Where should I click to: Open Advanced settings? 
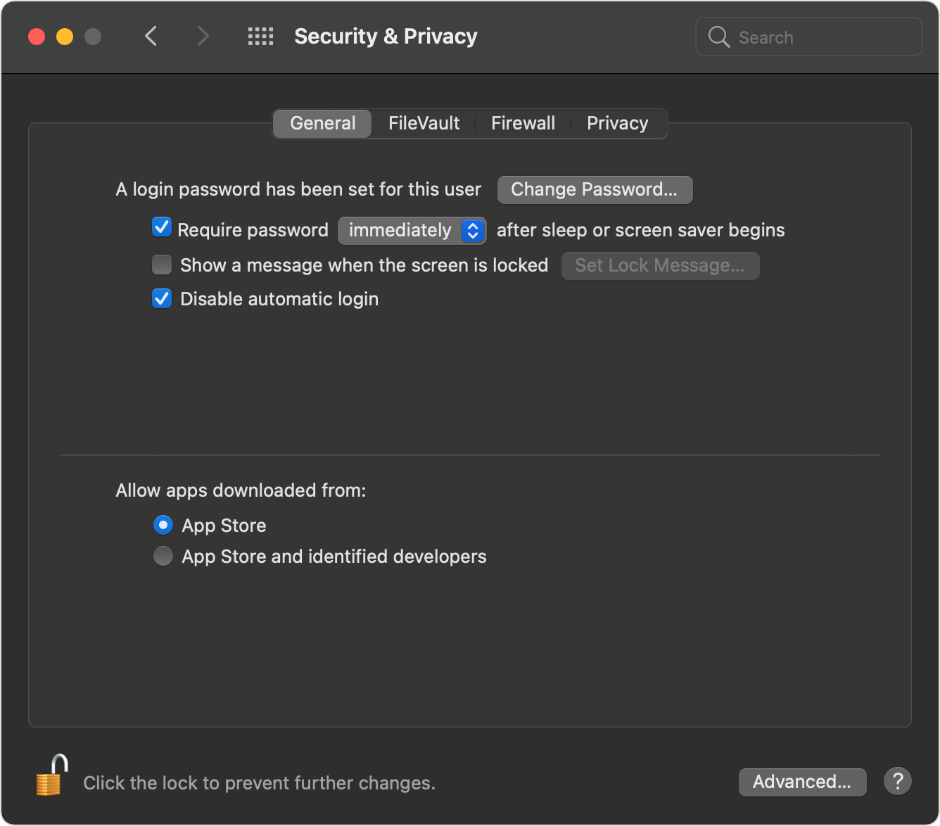(x=802, y=782)
